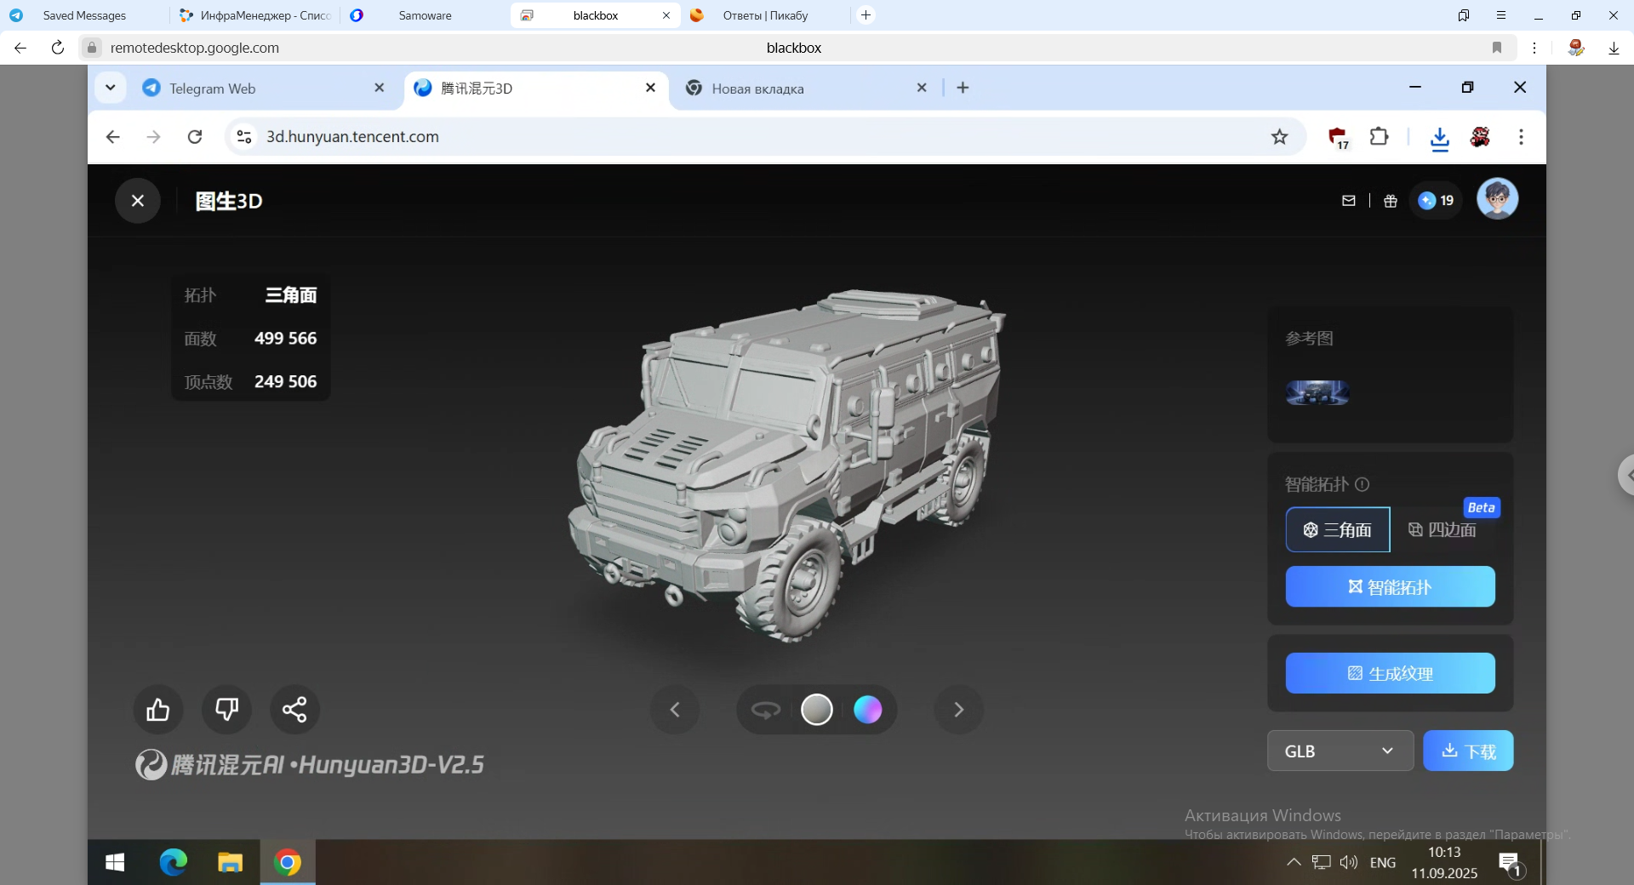Click the info icon beside 智能拓扑
This screenshot has height=885, width=1634.
click(x=1363, y=484)
